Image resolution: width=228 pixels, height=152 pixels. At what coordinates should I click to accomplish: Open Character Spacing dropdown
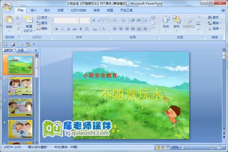[x=87, y=29]
